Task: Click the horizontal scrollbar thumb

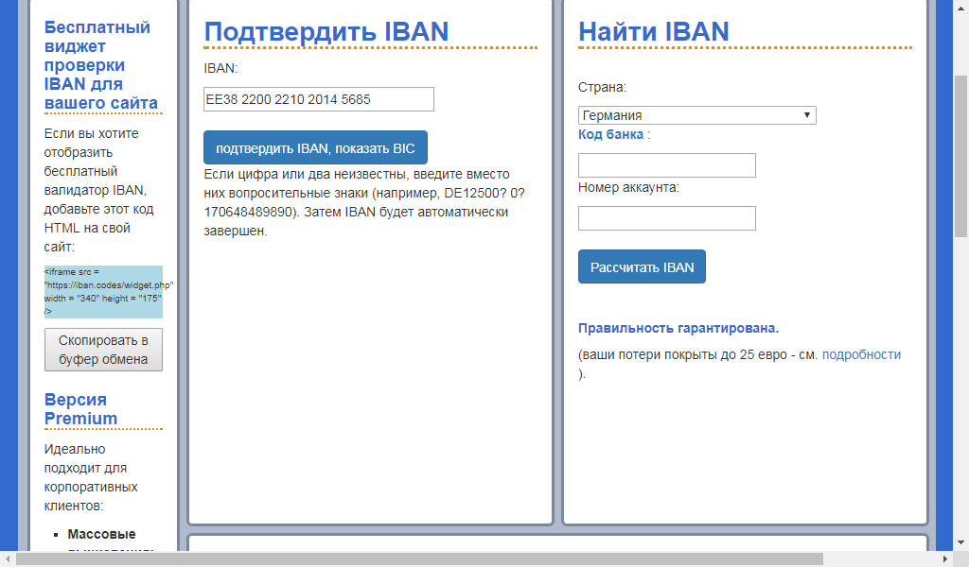Action: click(x=419, y=558)
